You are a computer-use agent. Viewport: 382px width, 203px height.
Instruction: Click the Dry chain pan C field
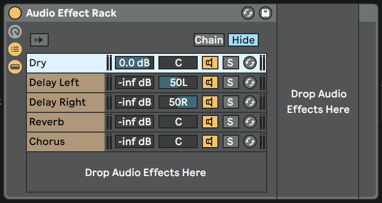pos(178,63)
